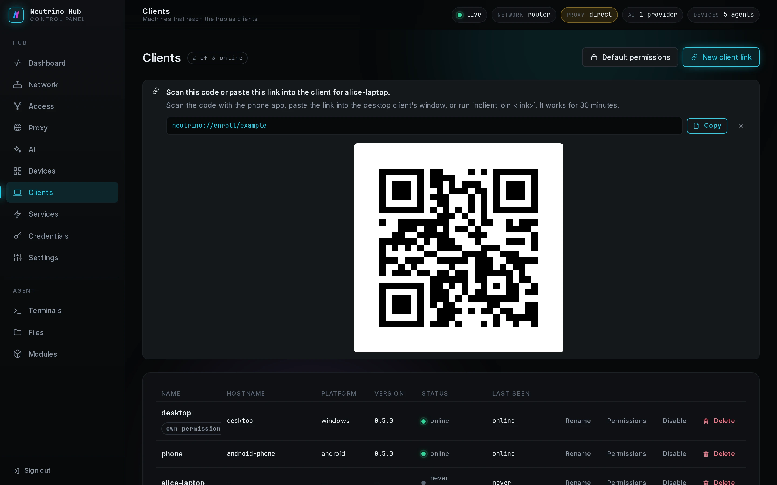The image size is (777, 485).
Task: Dismiss the enrollment link panel
Action: point(741,126)
